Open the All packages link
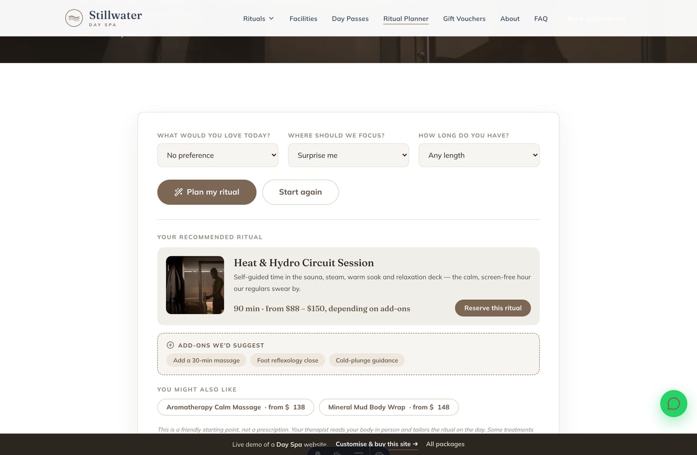 point(445,444)
